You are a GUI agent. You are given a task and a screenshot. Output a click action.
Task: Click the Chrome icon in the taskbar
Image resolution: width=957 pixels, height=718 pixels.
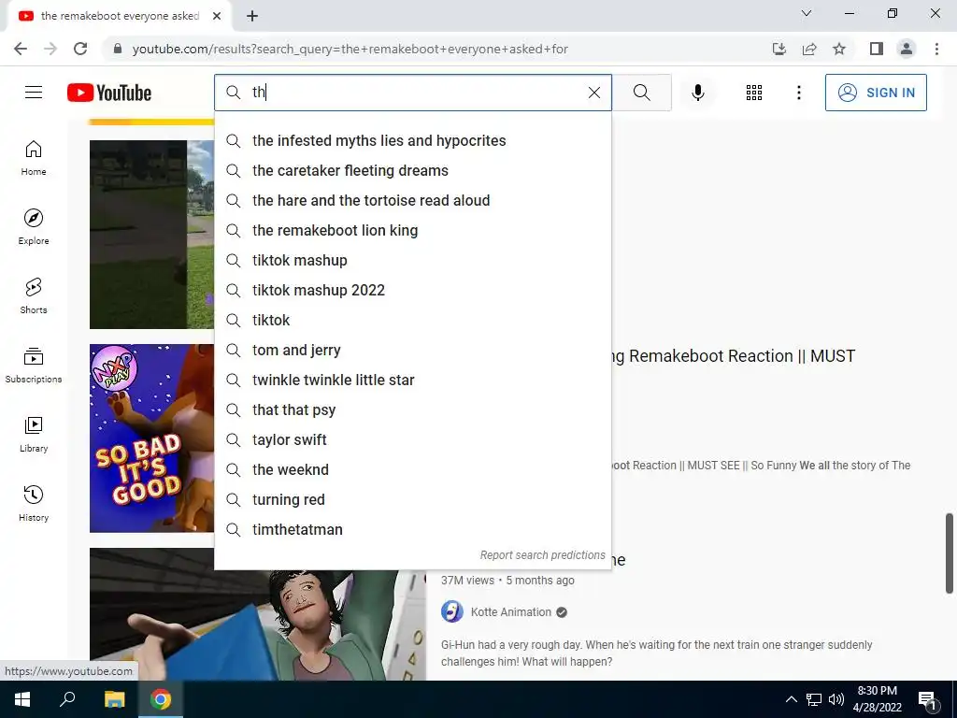point(161,699)
